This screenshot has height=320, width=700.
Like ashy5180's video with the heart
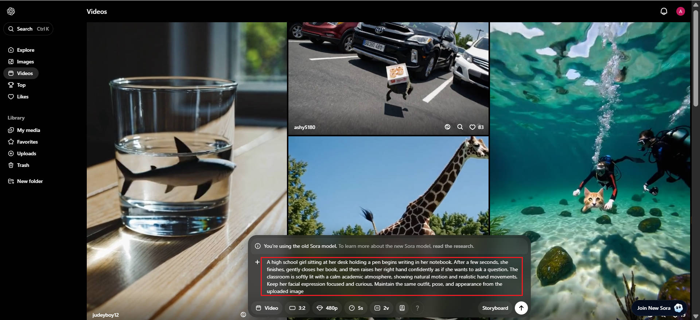click(472, 127)
